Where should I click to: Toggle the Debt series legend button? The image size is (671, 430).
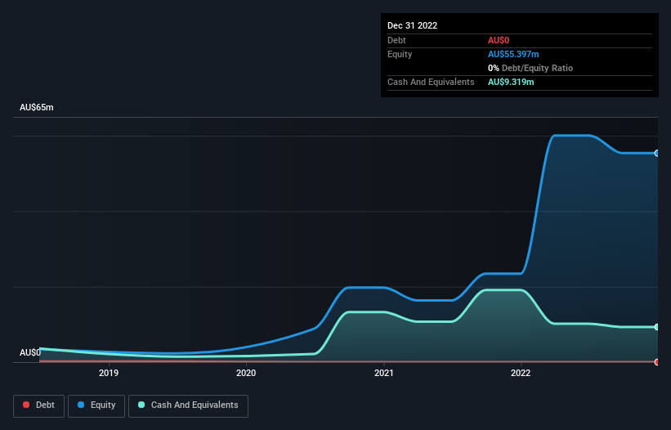click(38, 405)
